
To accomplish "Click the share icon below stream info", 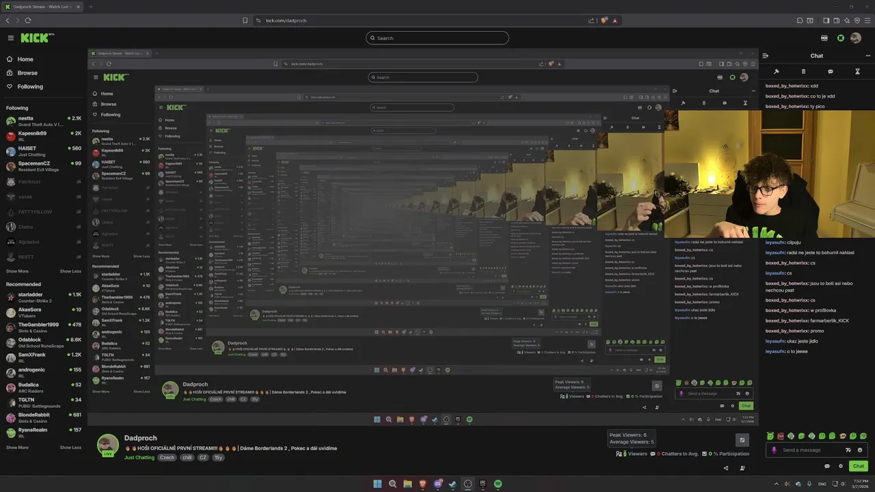I will tap(726, 468).
